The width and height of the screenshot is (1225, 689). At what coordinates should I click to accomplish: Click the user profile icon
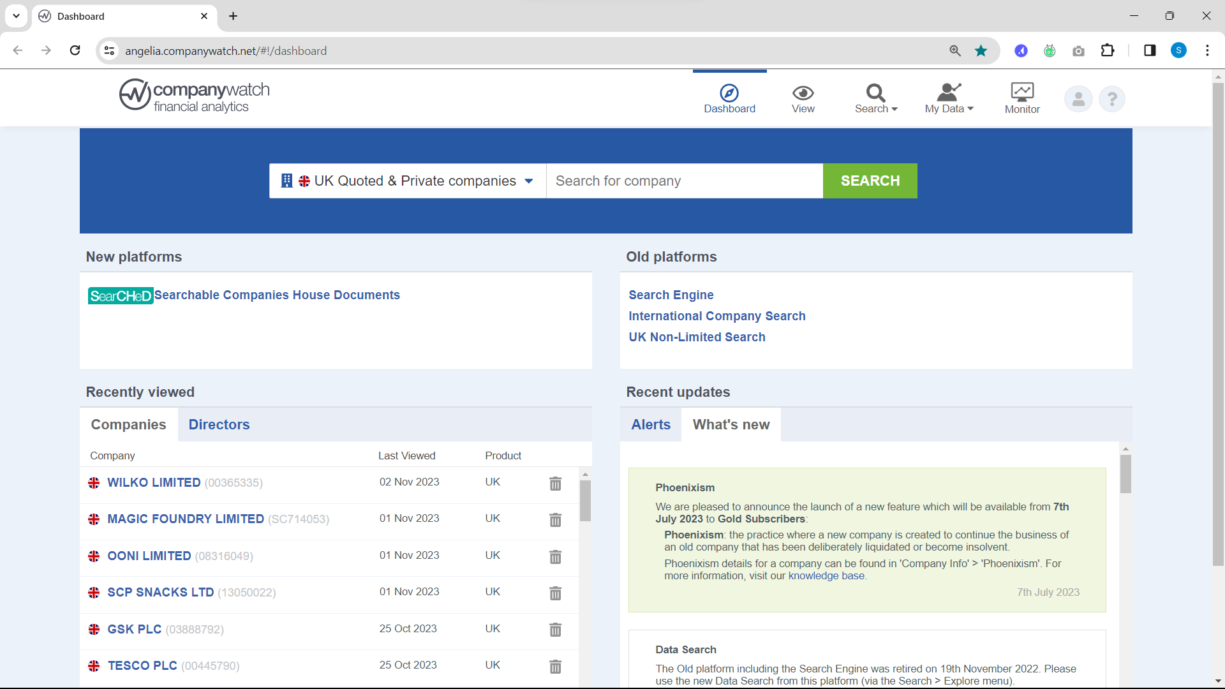pyautogui.click(x=1078, y=99)
